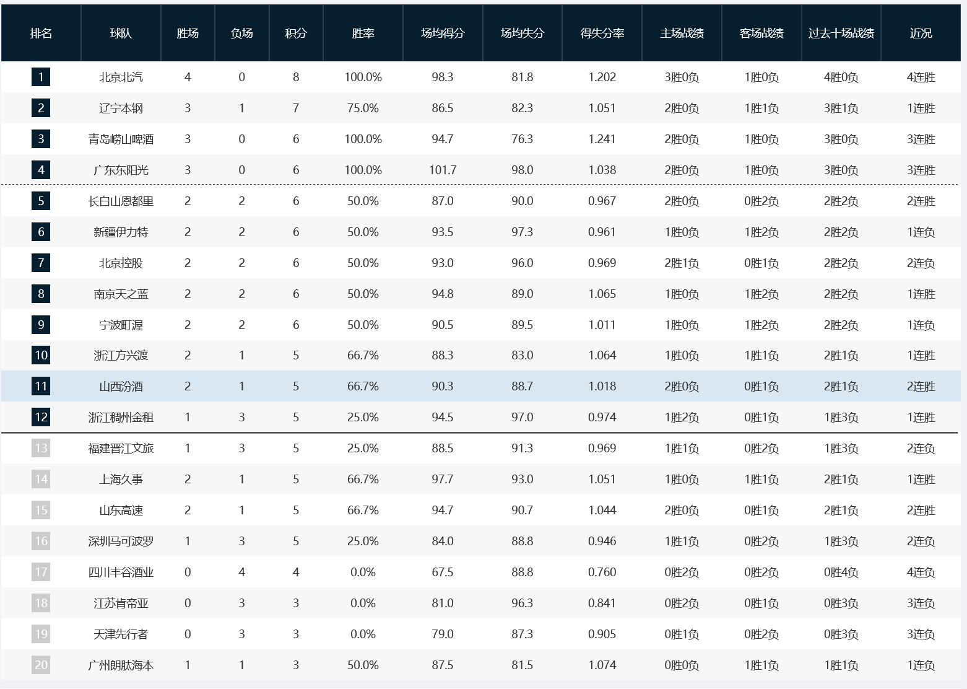Click the 得失分率 column header

point(602,33)
